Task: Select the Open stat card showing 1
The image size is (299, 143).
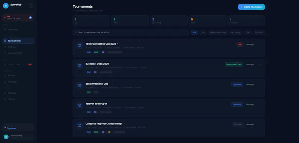Action: click(x=130, y=21)
